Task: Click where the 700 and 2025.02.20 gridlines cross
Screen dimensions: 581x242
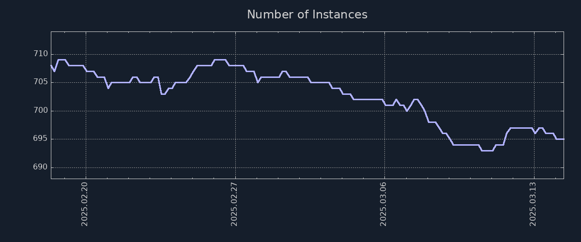Action: pyautogui.click(x=86, y=111)
